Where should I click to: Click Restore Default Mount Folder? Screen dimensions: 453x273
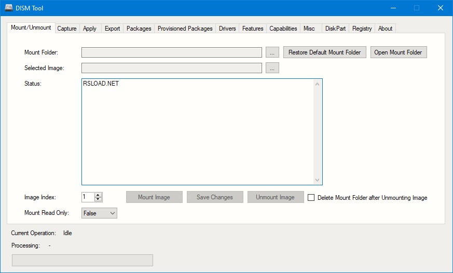coord(324,52)
